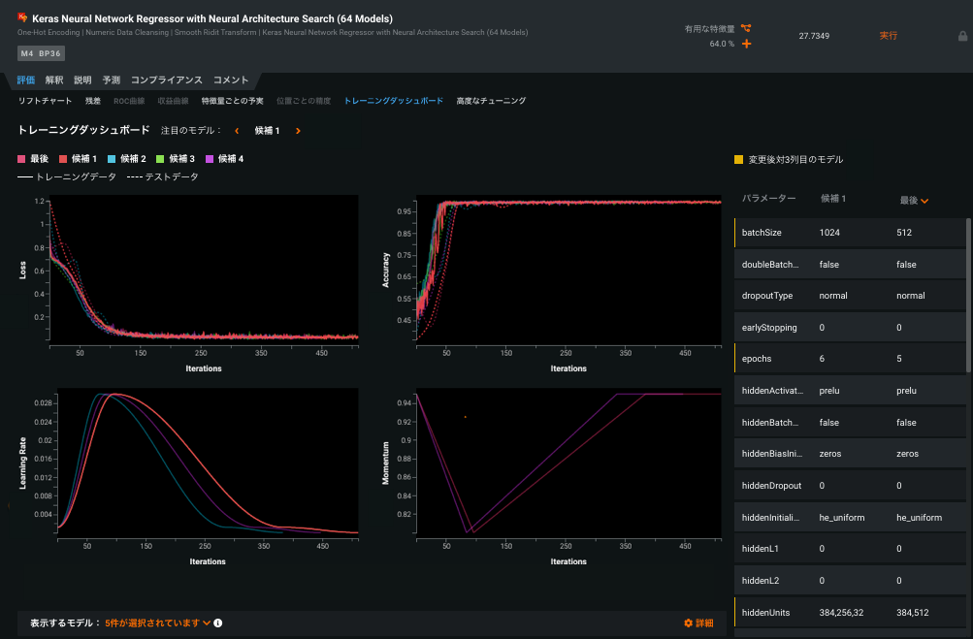Click the BP36 blueprint badge

click(x=50, y=53)
